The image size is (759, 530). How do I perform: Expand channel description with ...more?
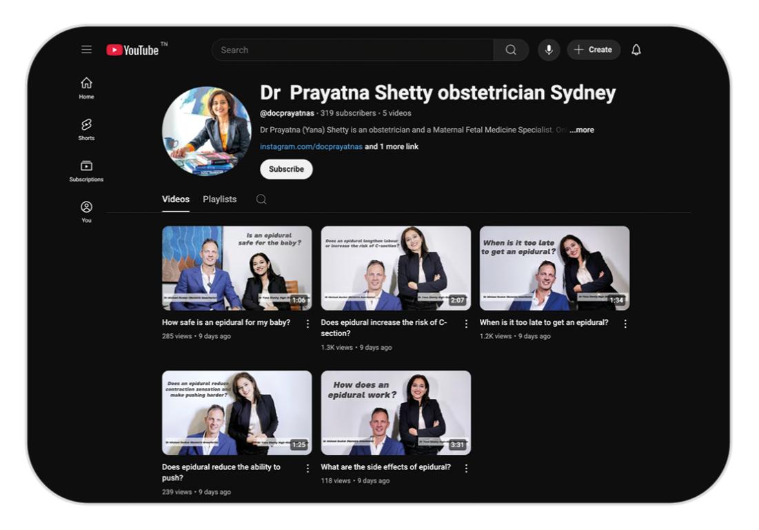click(581, 130)
